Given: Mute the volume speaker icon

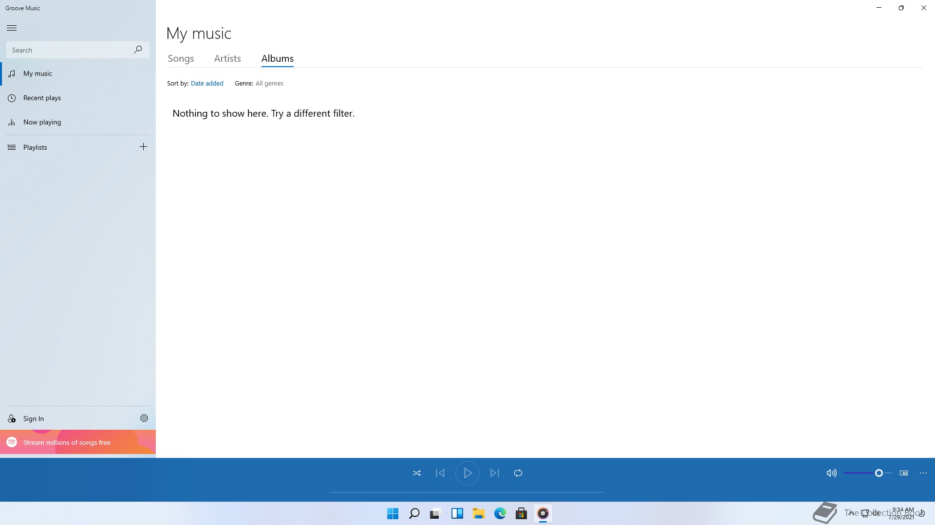Looking at the screenshot, I should pyautogui.click(x=831, y=473).
